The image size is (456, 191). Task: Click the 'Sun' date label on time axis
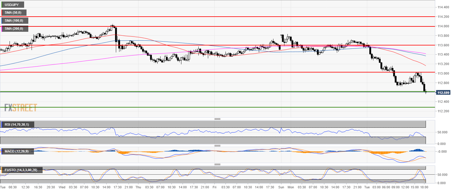coord(281,187)
